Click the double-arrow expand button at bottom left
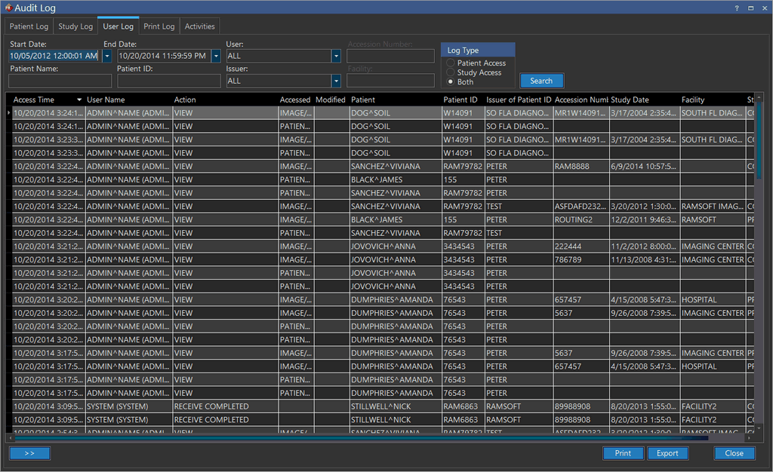The height and width of the screenshot is (472, 773). tap(29, 453)
